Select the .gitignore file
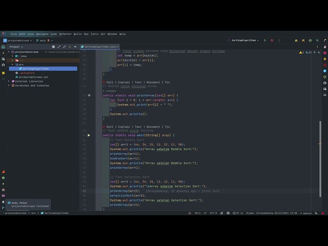The image size is (328, 246). tap(25, 73)
